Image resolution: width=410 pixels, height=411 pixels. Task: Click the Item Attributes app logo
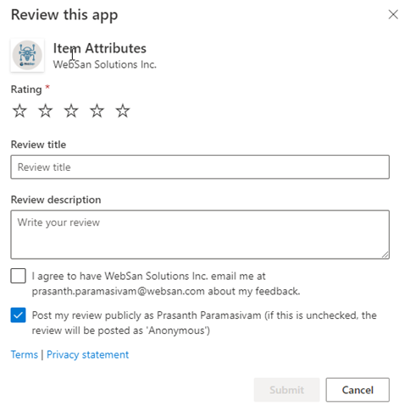[x=27, y=55]
